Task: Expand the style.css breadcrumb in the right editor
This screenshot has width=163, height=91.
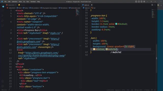Action: (x=86, y=8)
